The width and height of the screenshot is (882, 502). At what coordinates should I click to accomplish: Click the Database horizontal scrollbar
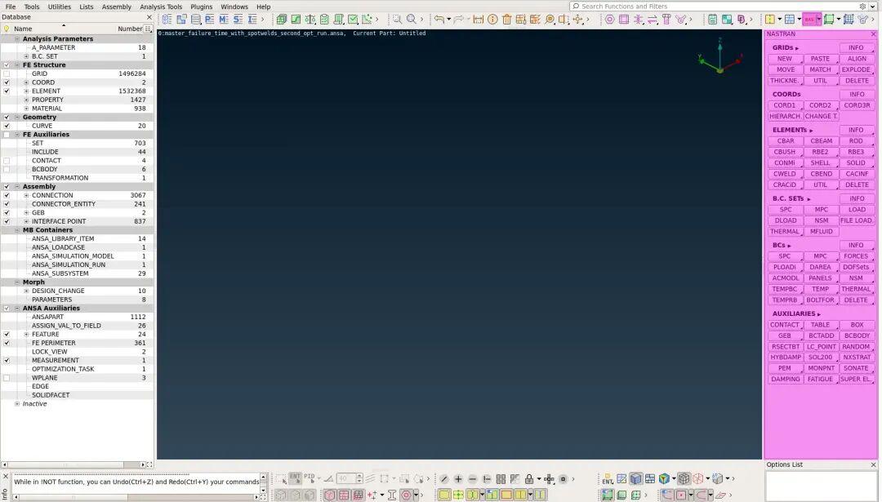coord(73,465)
